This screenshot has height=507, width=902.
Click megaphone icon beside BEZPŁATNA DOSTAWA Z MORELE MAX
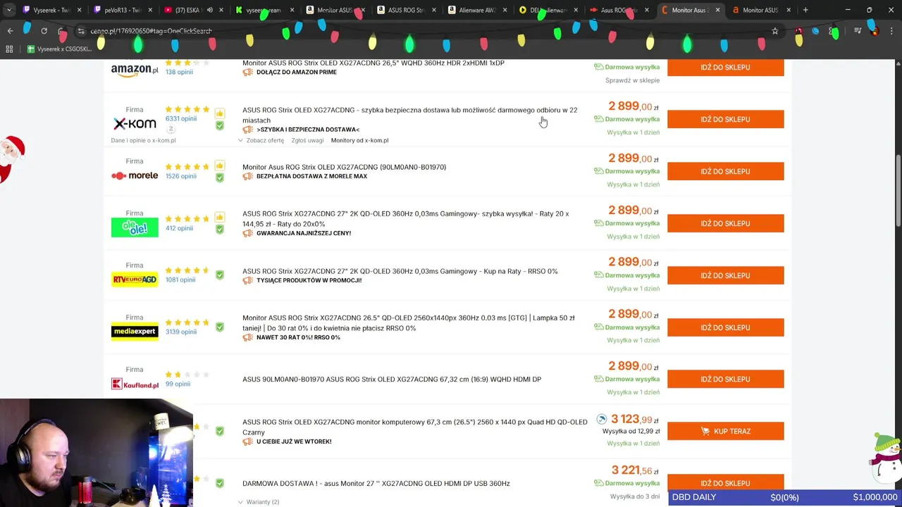pyautogui.click(x=247, y=177)
